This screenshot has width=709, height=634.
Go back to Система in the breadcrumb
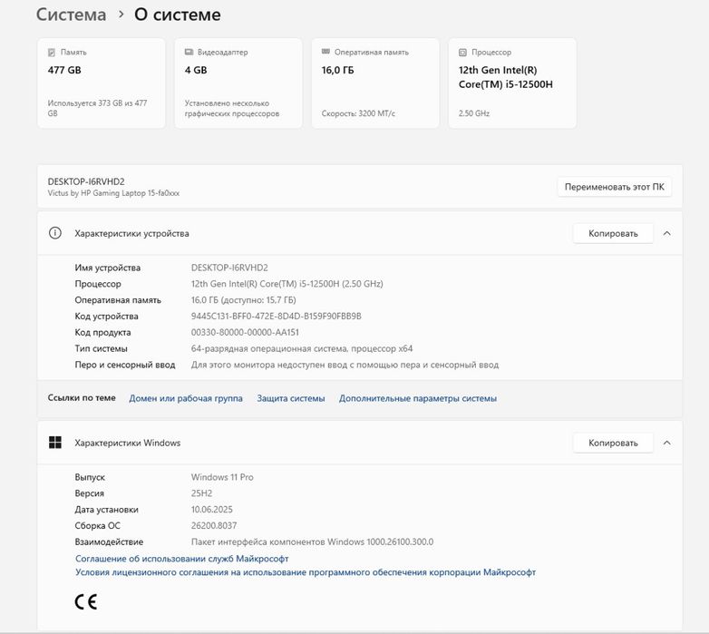pos(71,15)
